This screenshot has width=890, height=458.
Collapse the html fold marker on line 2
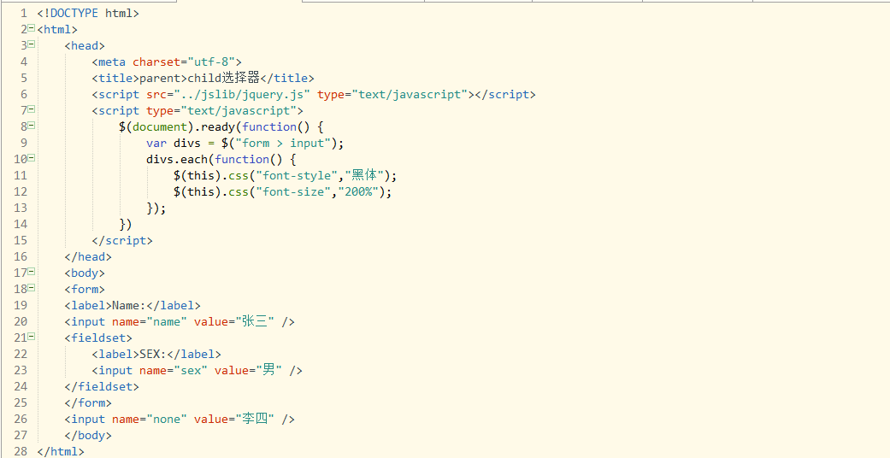(x=32, y=28)
